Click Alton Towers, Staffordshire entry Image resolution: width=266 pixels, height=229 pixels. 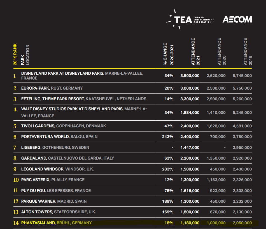pyautogui.click(x=59, y=212)
